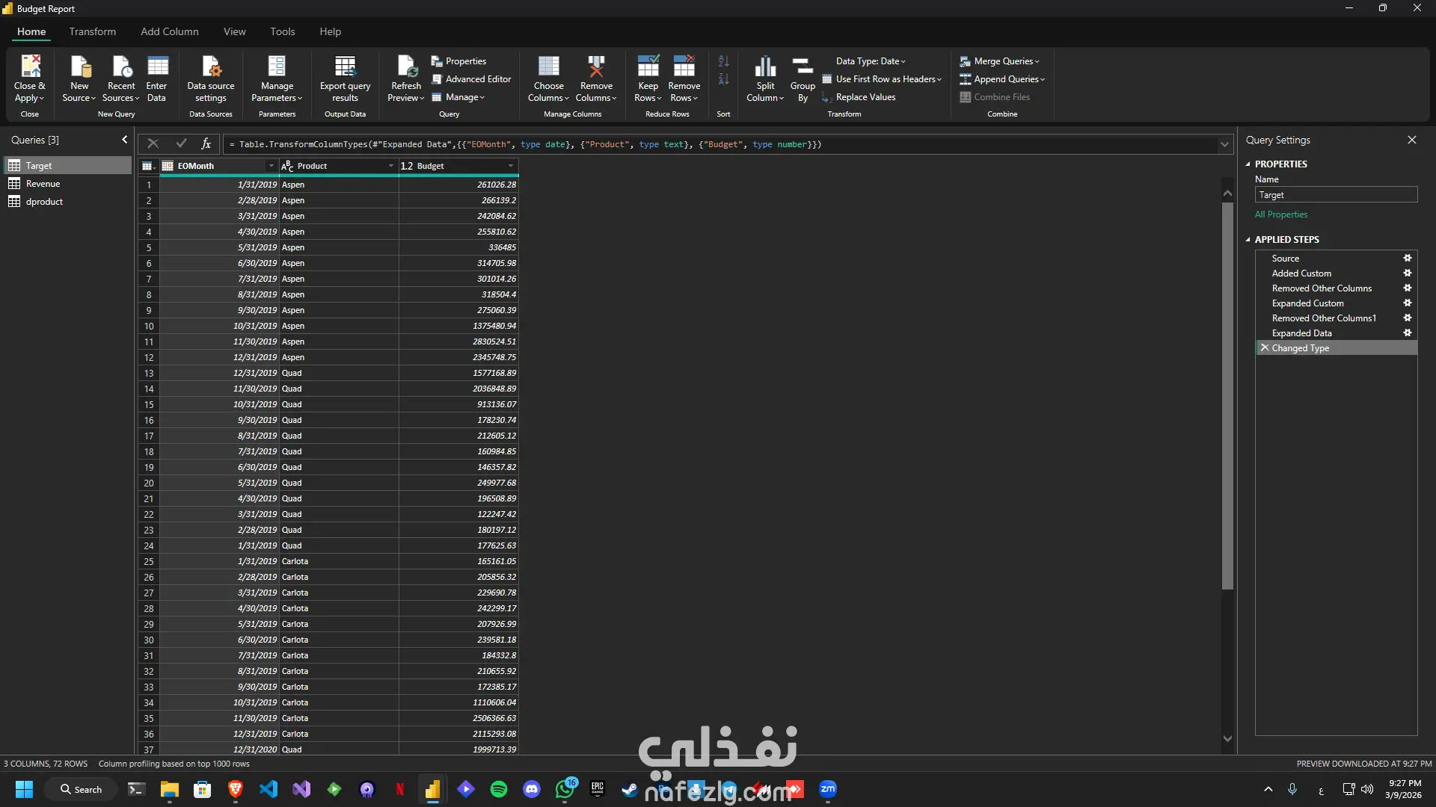Click the Refresh Preview icon
The height and width of the screenshot is (807, 1436).
point(406,67)
